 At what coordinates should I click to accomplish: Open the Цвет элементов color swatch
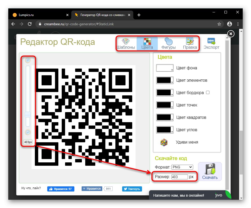point(165,80)
